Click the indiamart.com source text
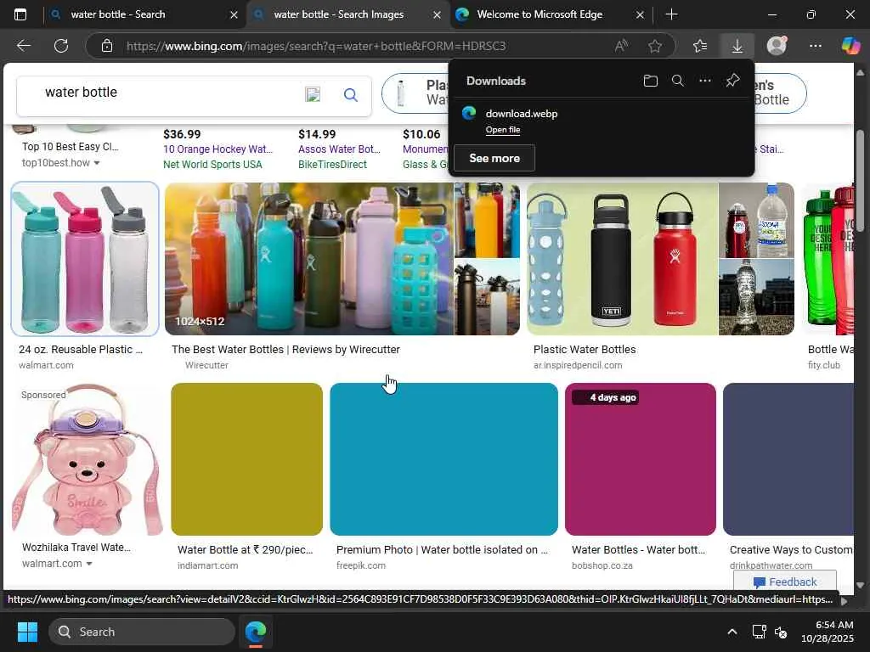 pyautogui.click(x=207, y=565)
